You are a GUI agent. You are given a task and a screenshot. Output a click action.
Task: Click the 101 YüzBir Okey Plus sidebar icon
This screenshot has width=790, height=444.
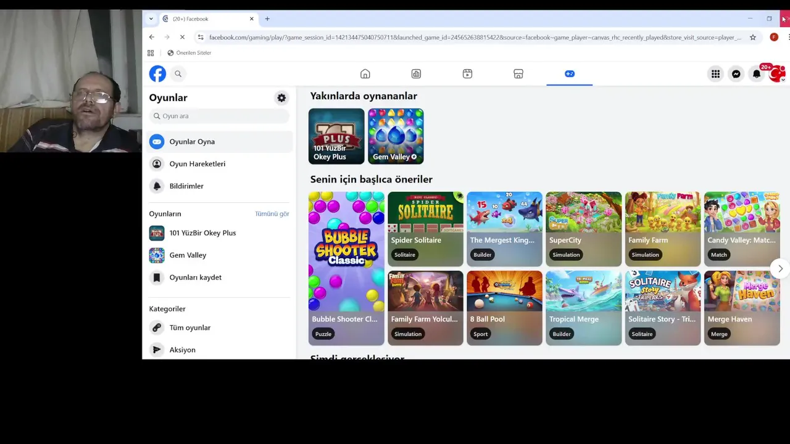click(157, 233)
